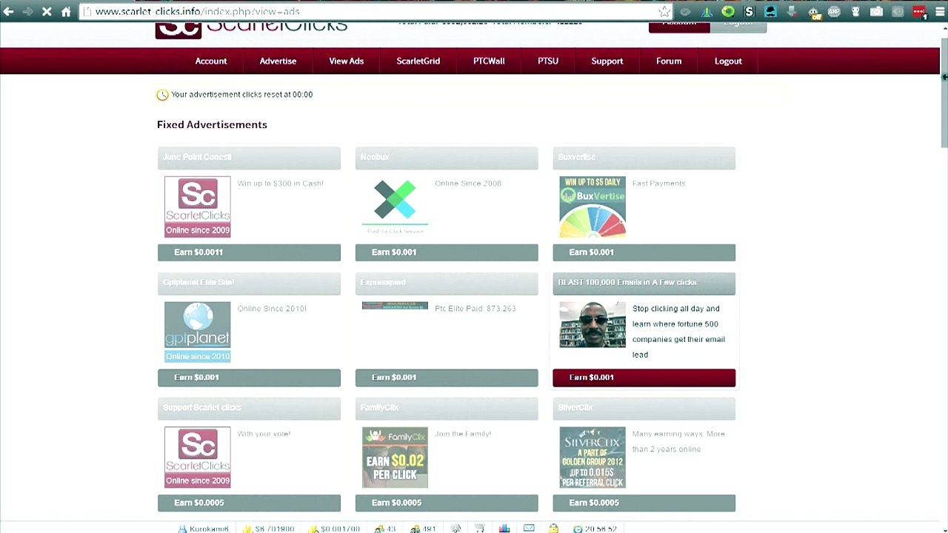Go to PTCWall in the navigation bar
Screen dimensions: 948x533
[489, 61]
